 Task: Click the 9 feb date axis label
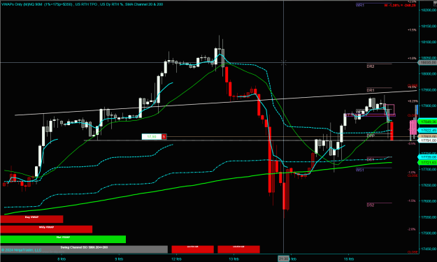point(119,259)
